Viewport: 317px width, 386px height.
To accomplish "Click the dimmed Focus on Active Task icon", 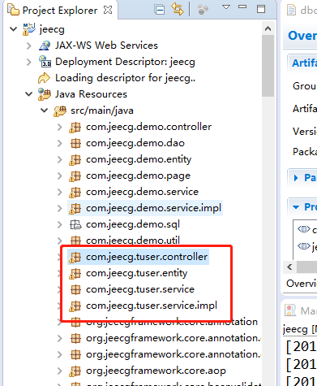I will pyautogui.click(x=203, y=10).
